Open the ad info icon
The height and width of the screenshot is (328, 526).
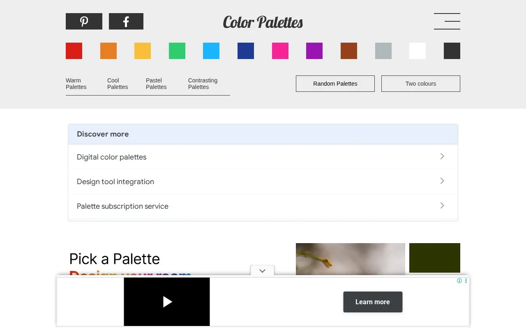pyautogui.click(x=459, y=281)
